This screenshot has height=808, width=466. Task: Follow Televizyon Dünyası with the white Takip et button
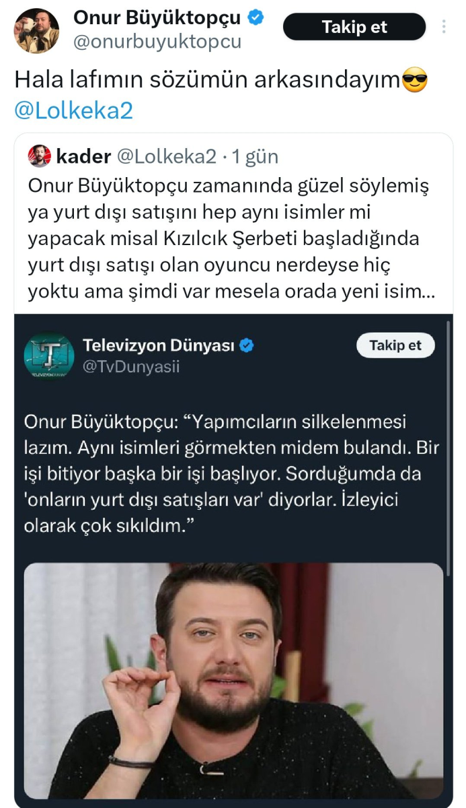click(395, 345)
